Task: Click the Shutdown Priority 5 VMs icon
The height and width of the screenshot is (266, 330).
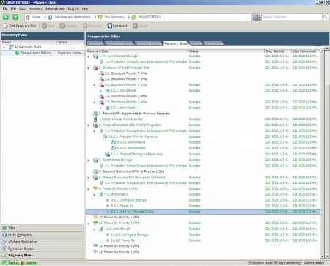Action: [101, 73]
